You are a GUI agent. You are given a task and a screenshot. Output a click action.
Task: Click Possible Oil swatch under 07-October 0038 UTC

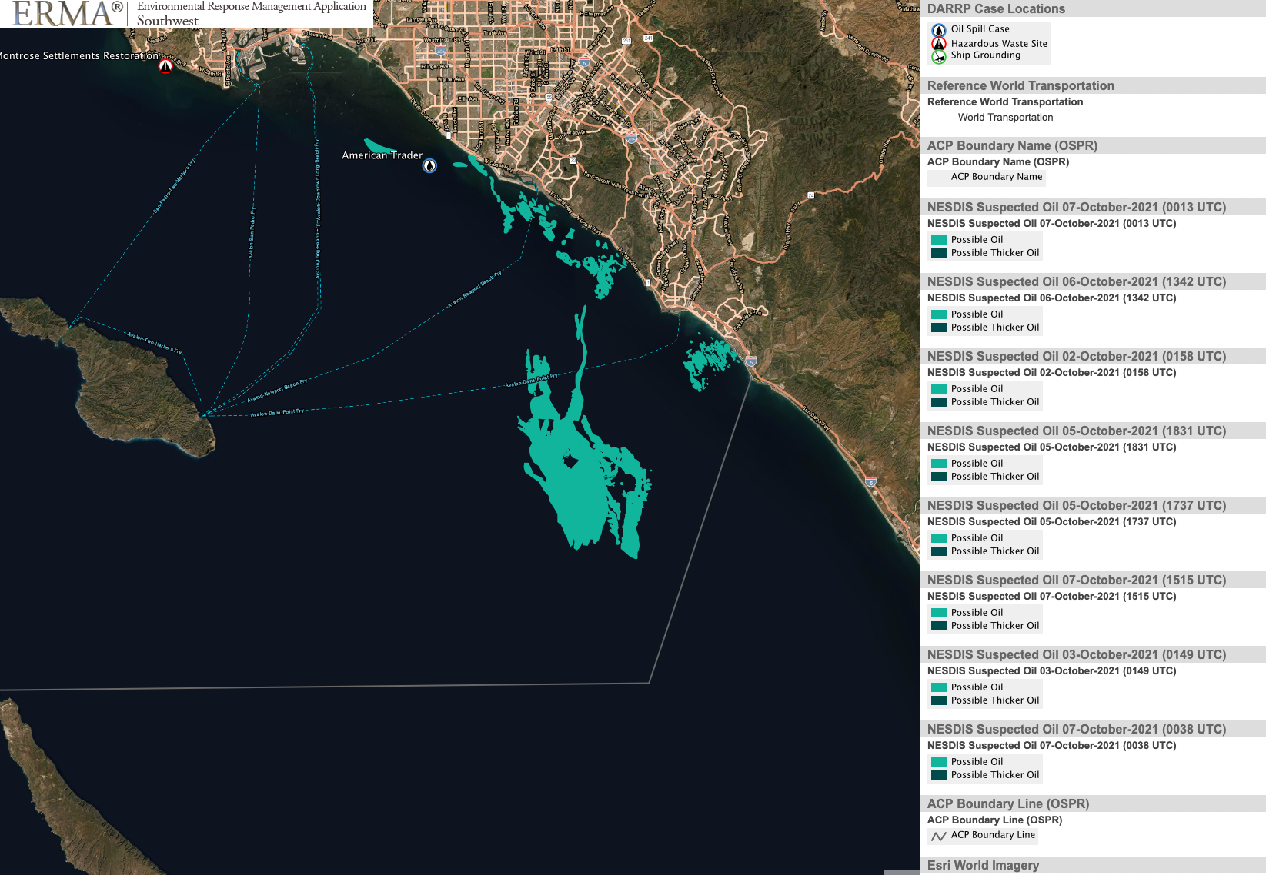pos(939,762)
